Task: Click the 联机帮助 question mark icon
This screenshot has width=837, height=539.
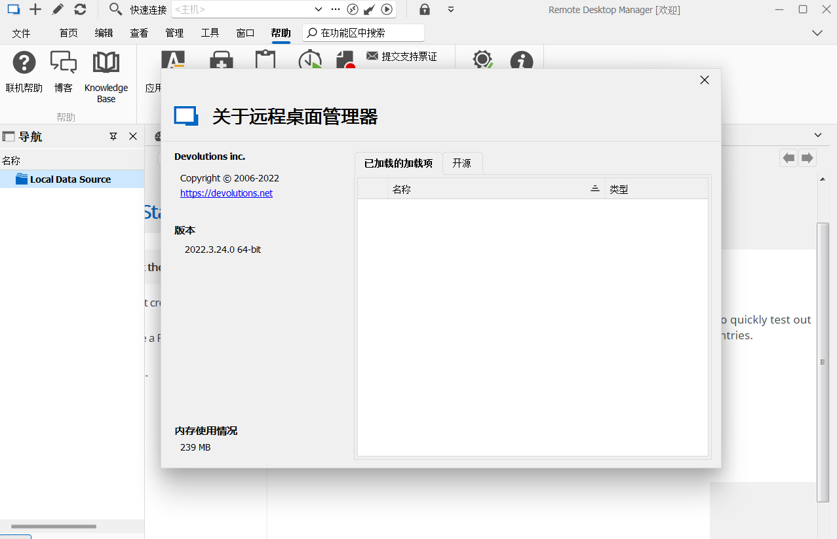Action: (x=24, y=63)
